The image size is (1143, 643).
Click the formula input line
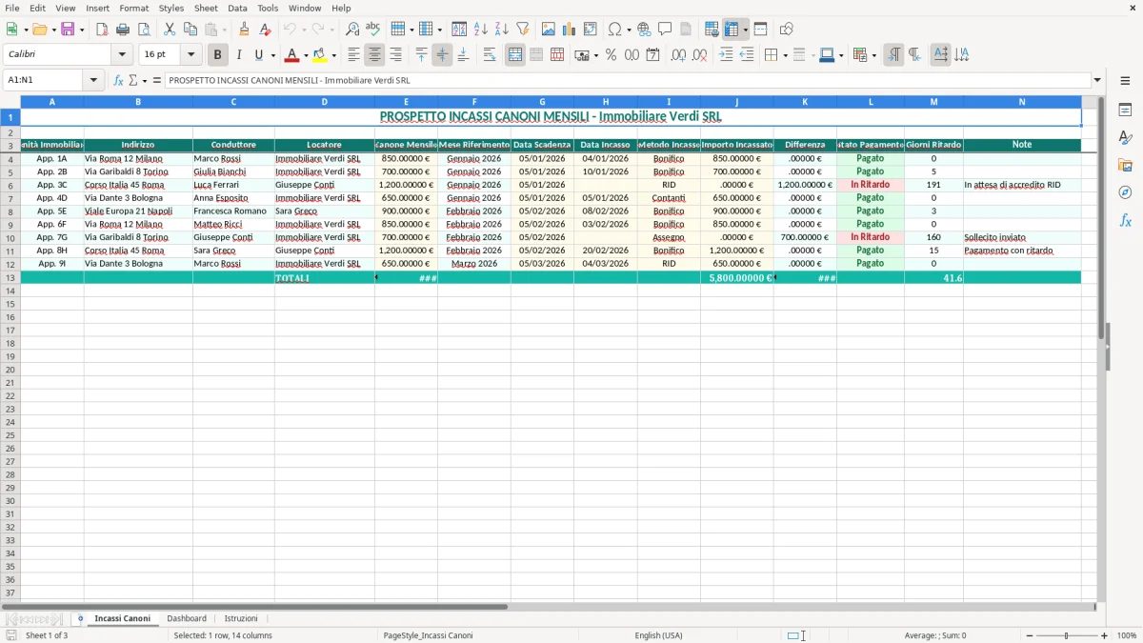pyautogui.click(x=629, y=81)
